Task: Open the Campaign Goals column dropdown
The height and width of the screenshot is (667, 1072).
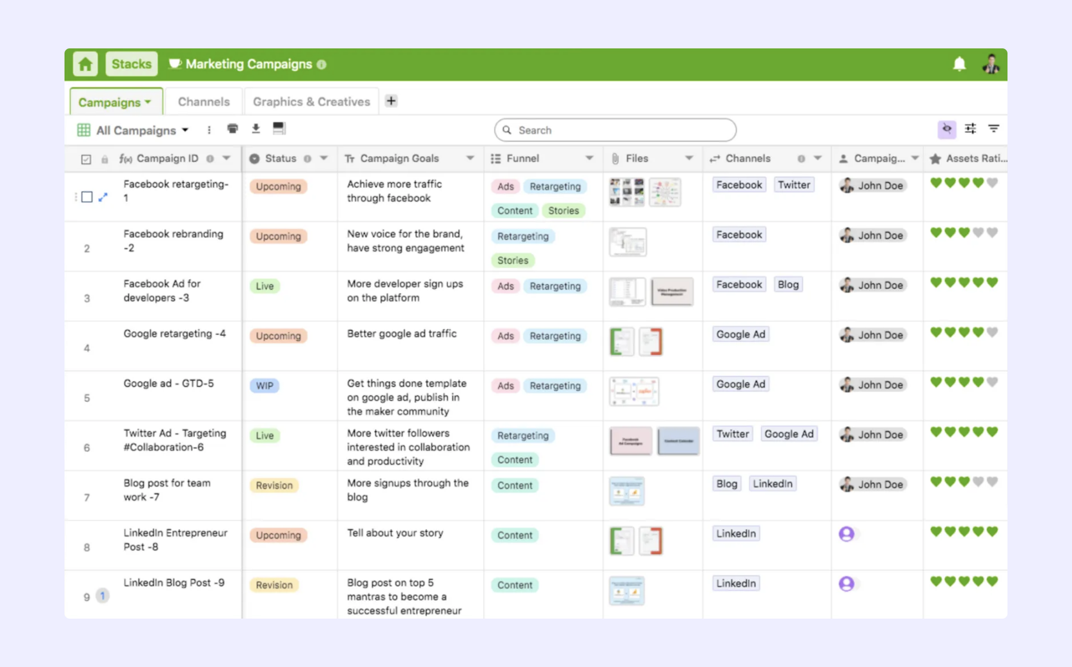Action: point(470,158)
